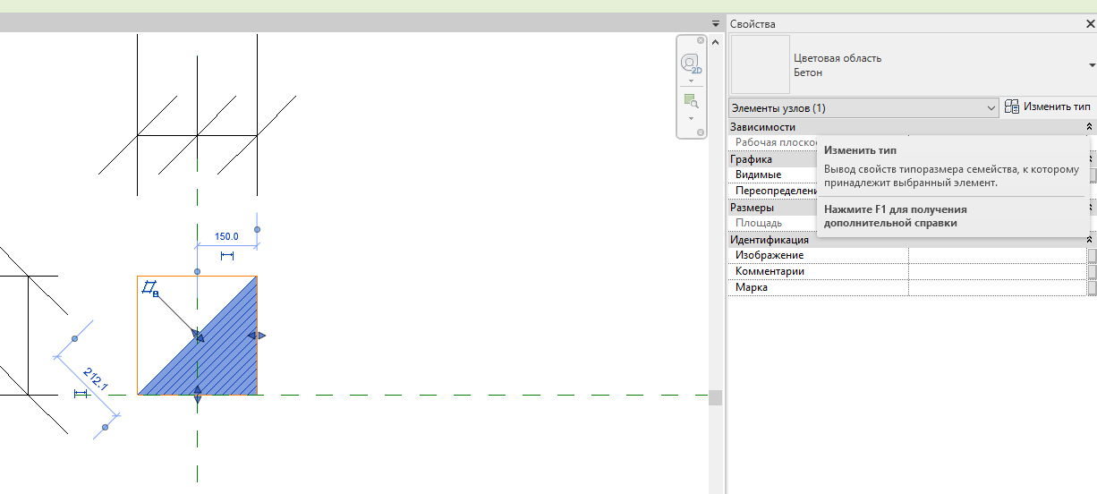
Task: Open the view tabs dropdown arrow left of Свойства
Action: [716, 23]
